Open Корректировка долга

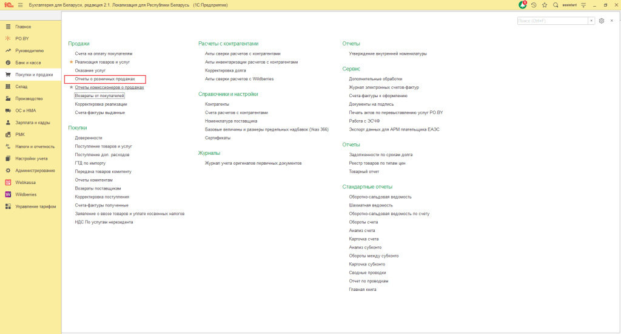(x=226, y=70)
